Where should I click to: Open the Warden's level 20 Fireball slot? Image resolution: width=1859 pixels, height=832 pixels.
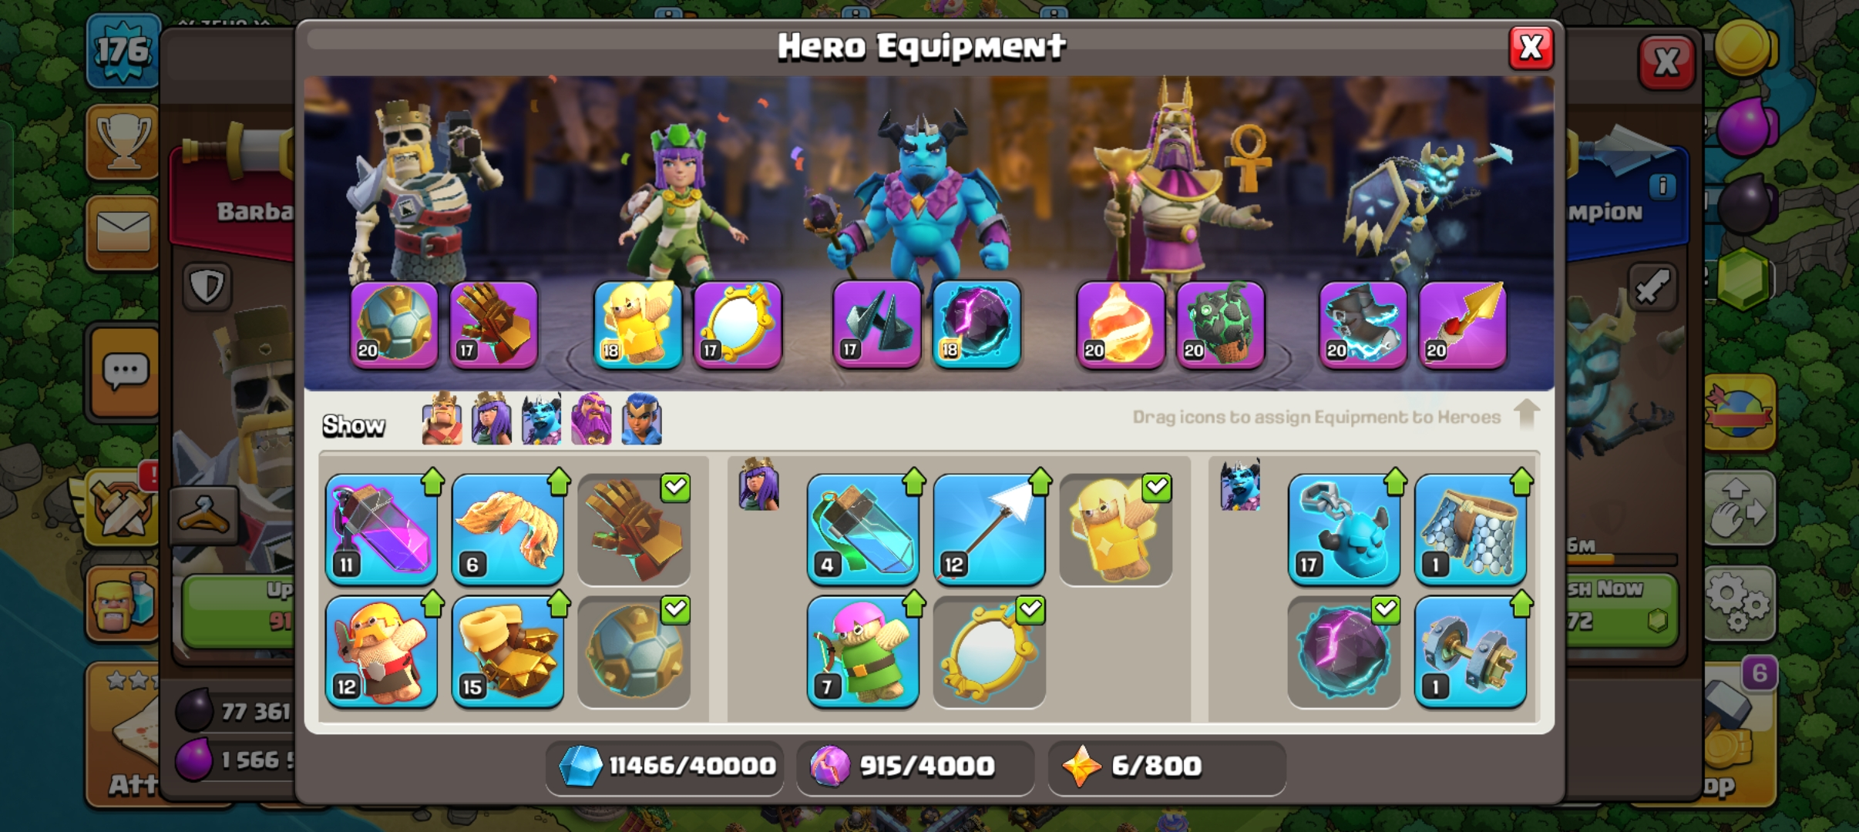point(1121,325)
